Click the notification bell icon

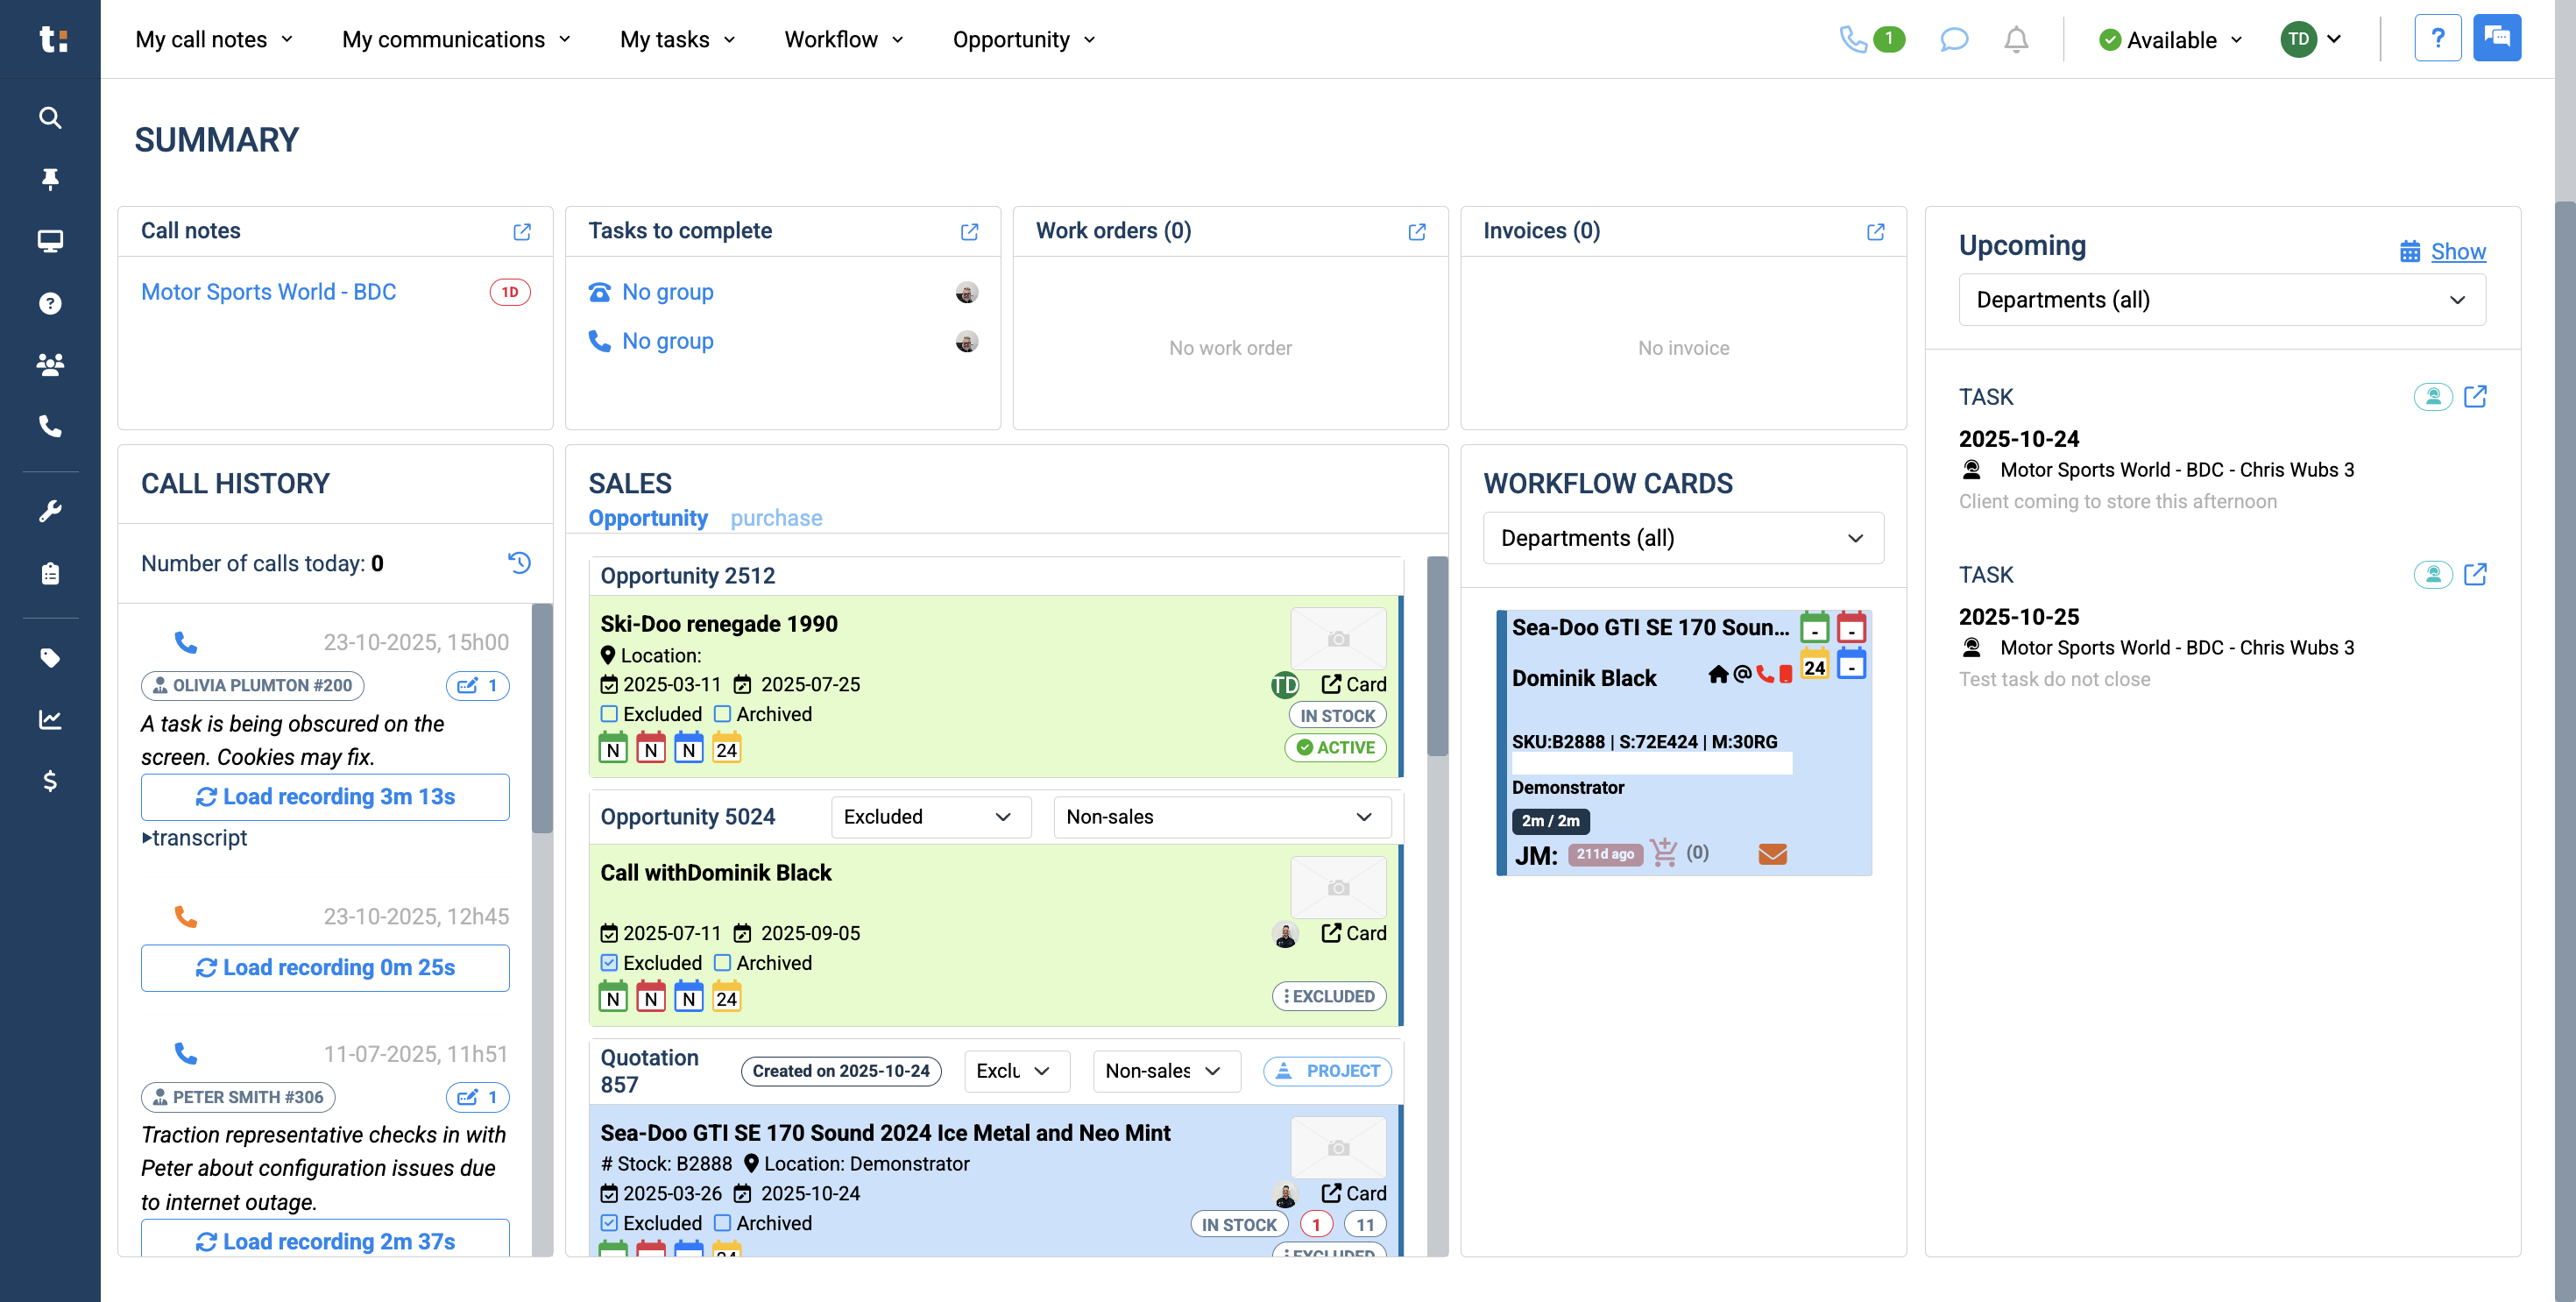pos(2016,40)
